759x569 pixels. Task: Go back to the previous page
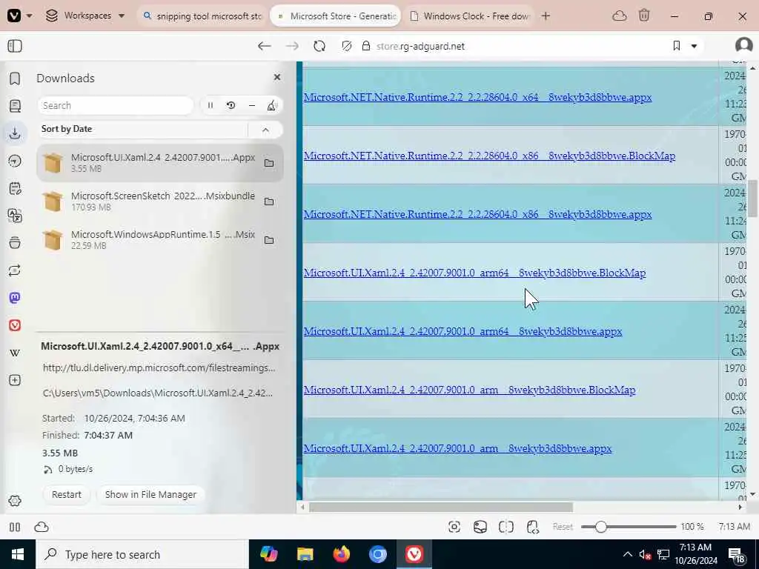click(x=265, y=46)
